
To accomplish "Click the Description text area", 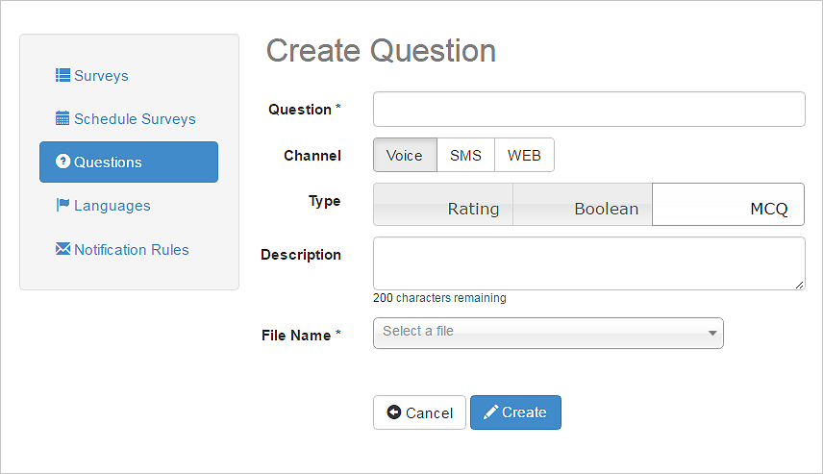I will pos(589,263).
